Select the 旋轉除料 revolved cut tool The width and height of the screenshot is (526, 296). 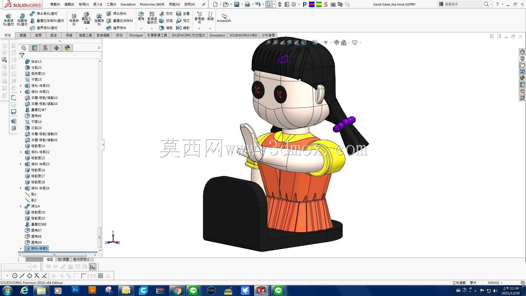[x=99, y=20]
